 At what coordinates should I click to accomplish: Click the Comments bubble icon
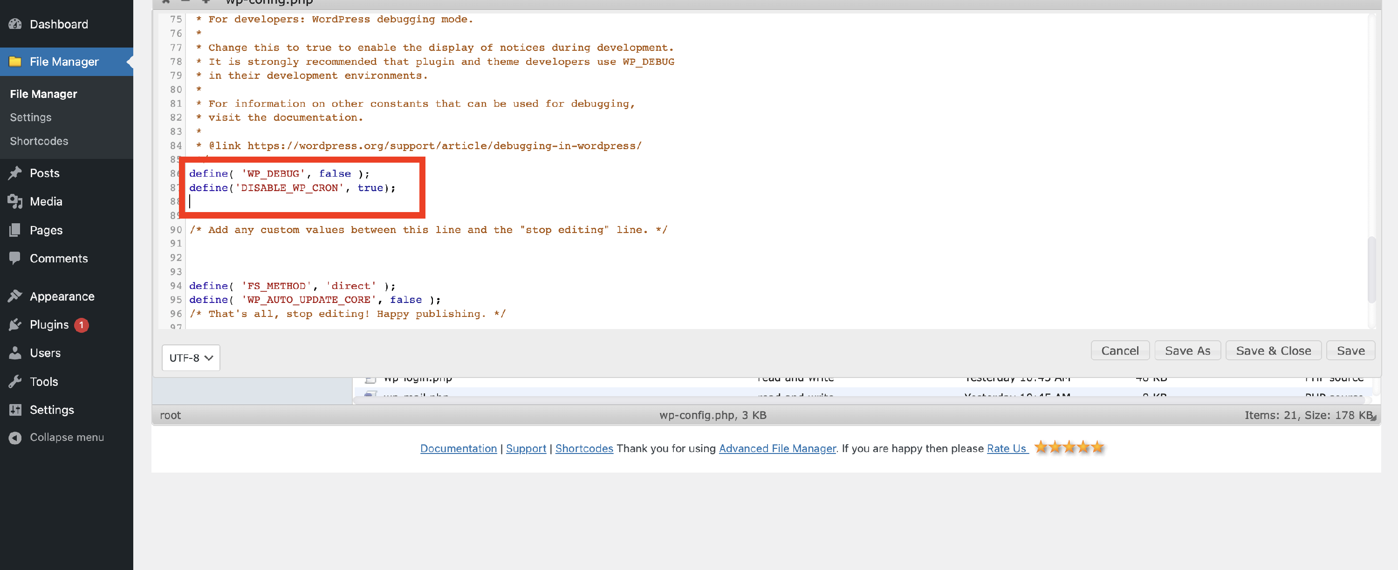click(x=15, y=258)
